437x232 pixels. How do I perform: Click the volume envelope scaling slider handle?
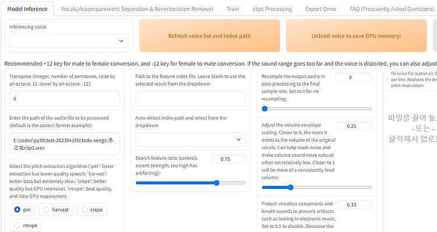290,187
